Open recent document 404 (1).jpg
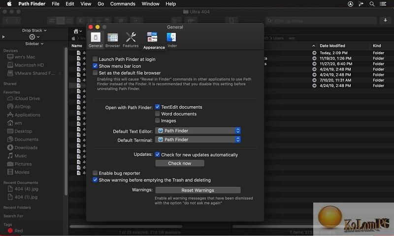 (x=23, y=197)
